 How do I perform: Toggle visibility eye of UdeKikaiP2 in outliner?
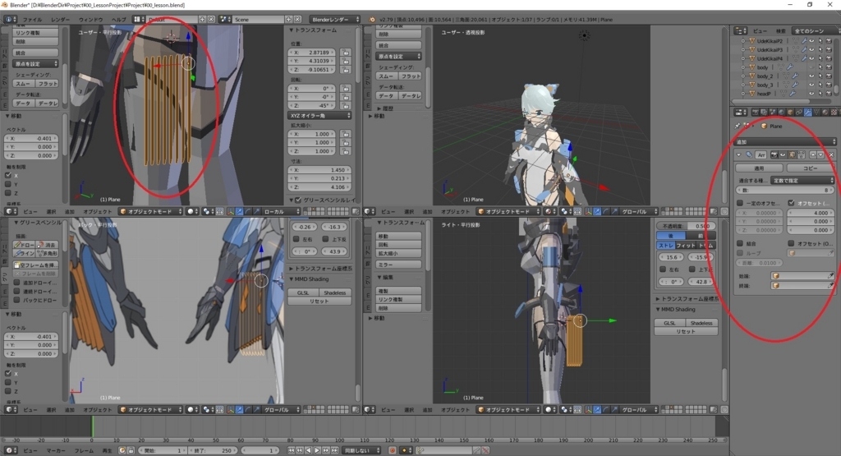coord(811,41)
